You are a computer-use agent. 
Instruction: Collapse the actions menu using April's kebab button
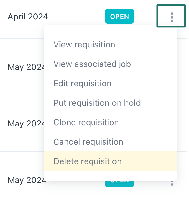[172, 17]
